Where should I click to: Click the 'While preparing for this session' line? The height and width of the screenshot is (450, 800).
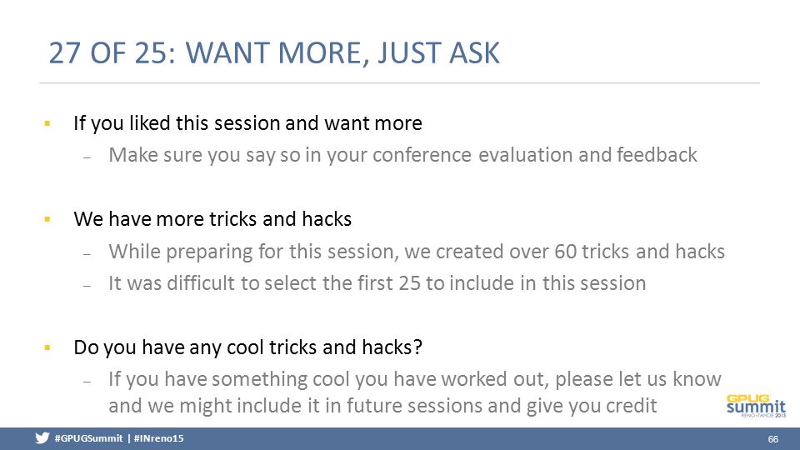point(417,252)
